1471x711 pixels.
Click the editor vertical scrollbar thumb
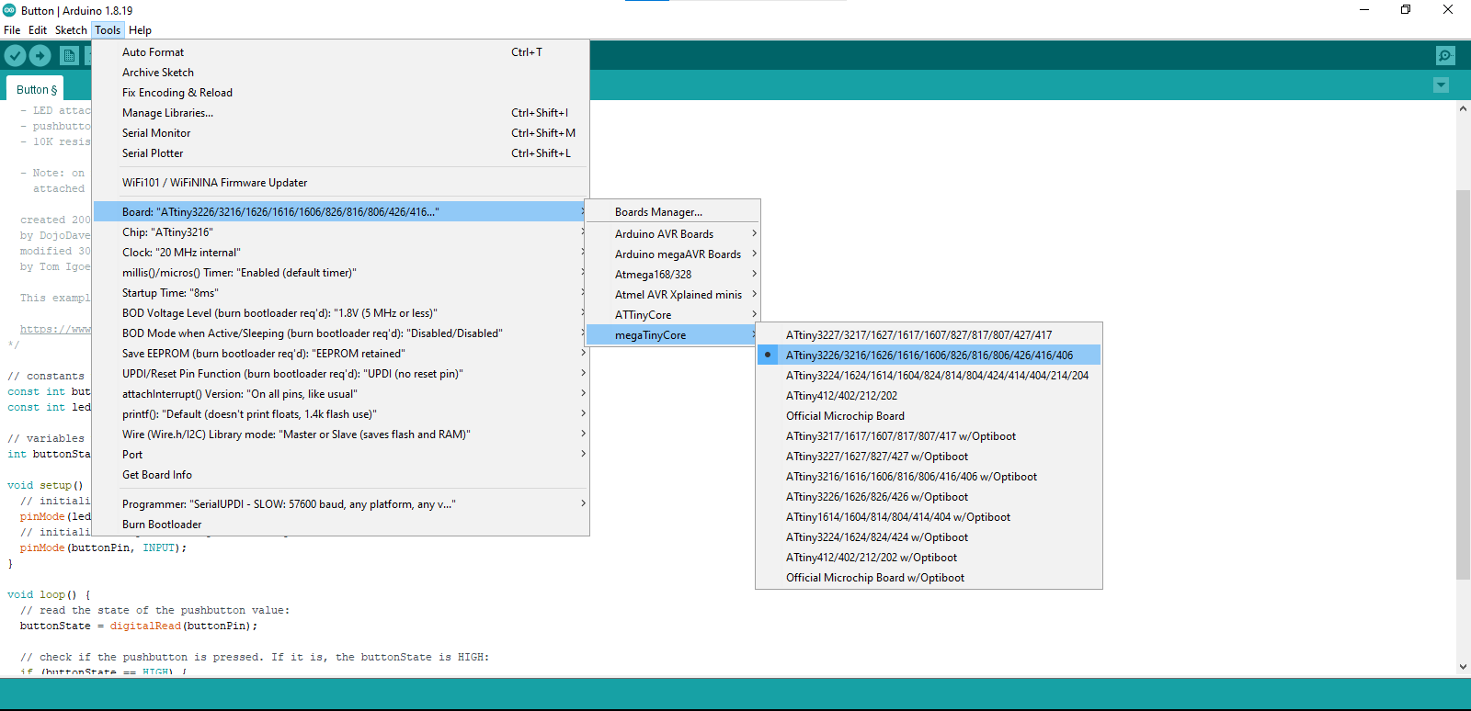click(1463, 384)
